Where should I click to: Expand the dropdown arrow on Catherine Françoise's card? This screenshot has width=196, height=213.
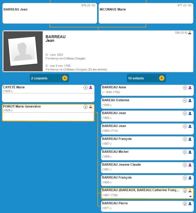tap(190, 196)
